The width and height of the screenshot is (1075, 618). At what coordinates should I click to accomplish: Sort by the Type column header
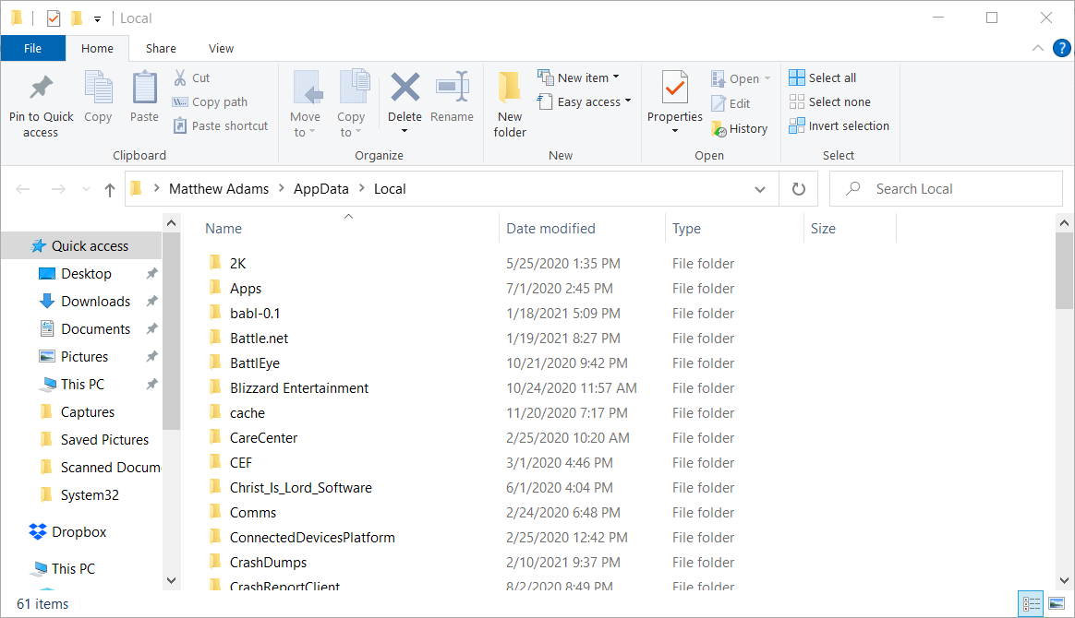pyautogui.click(x=686, y=229)
